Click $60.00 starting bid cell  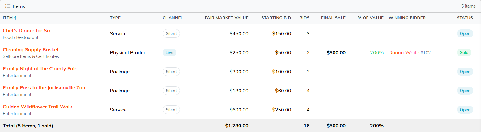pyautogui.click(x=283, y=91)
